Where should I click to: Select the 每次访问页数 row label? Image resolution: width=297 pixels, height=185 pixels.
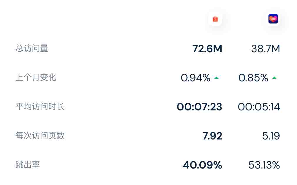coord(40,136)
